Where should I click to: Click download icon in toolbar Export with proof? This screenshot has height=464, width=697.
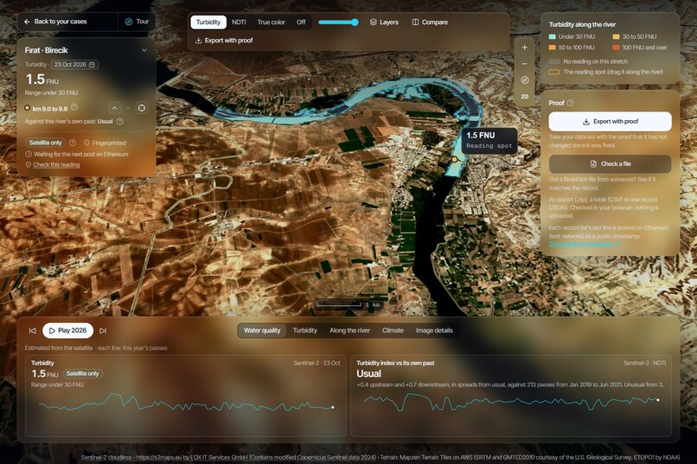[198, 41]
